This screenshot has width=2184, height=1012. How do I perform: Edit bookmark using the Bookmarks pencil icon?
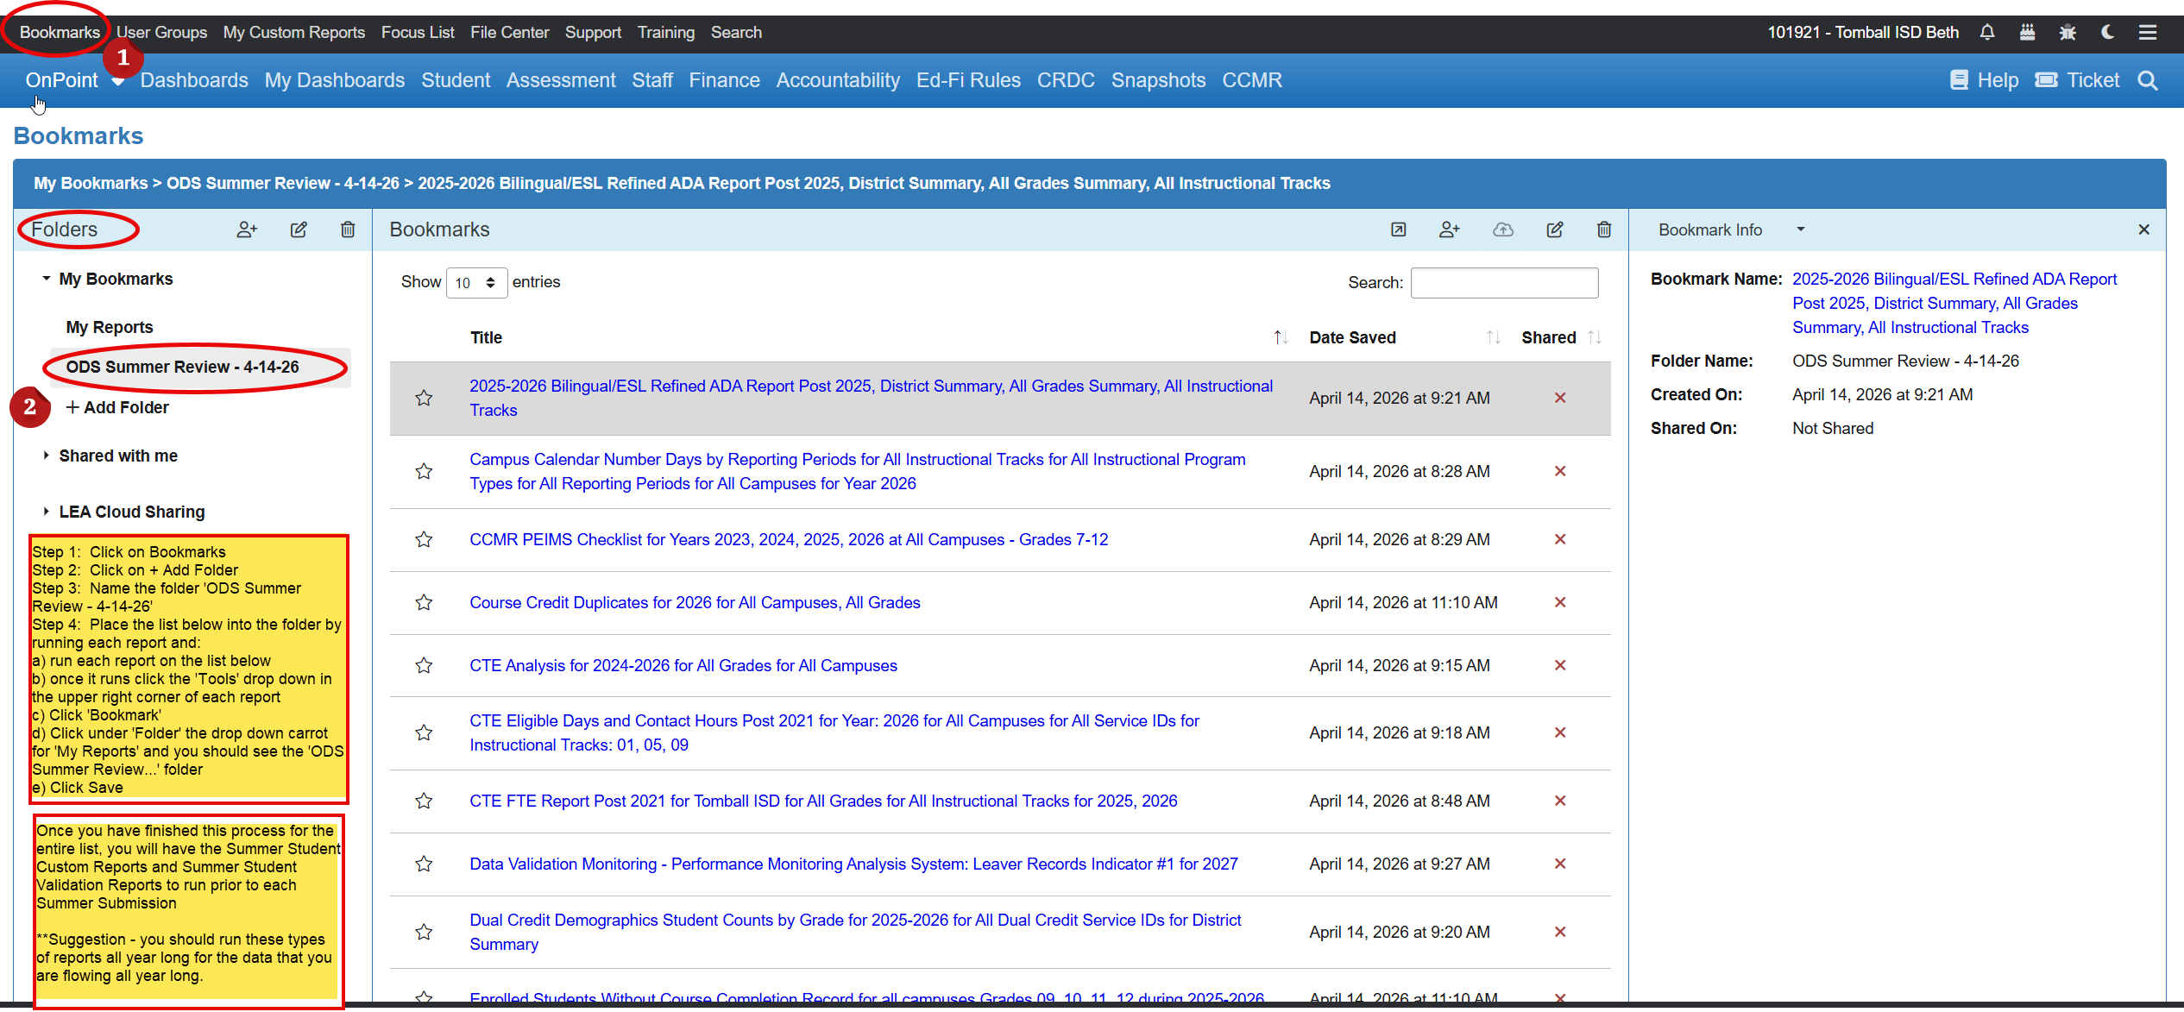coord(1555,229)
